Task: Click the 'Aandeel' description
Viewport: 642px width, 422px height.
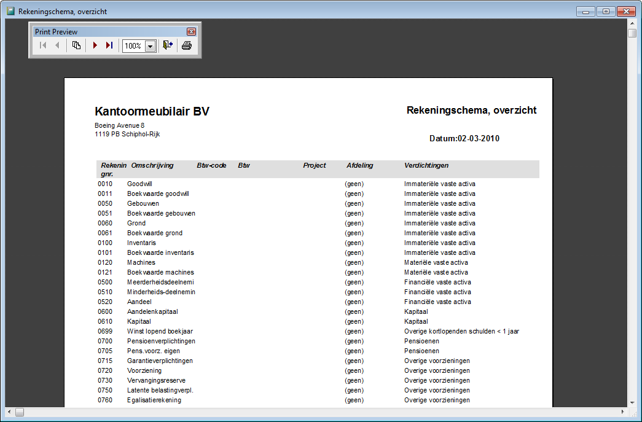Action: [139, 302]
